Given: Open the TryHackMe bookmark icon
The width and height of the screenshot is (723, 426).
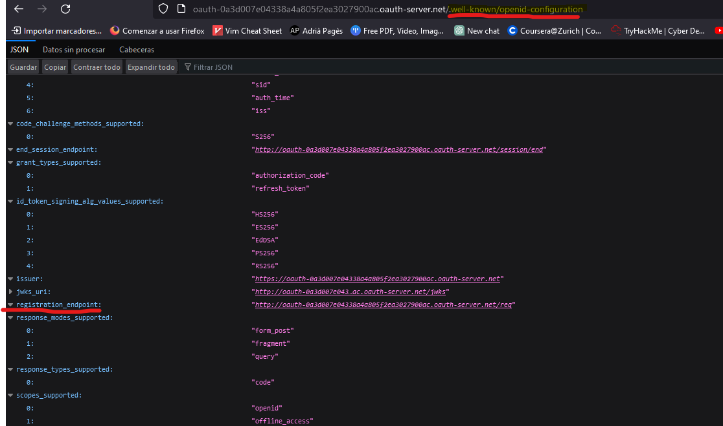Looking at the screenshot, I should (x=615, y=30).
